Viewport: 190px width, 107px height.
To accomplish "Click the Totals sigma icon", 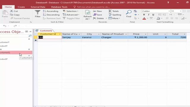I will (x=110, y=11).
